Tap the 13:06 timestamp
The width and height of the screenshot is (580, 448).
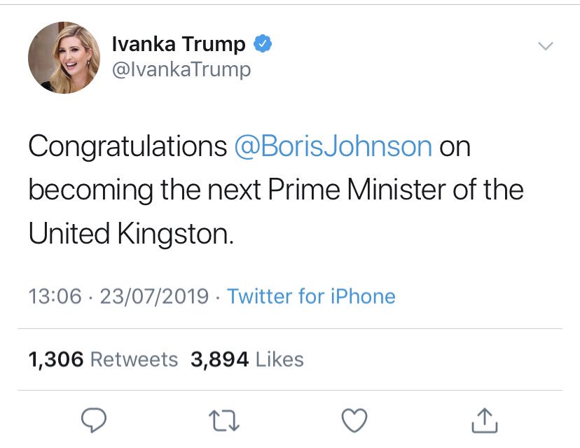[x=55, y=296]
